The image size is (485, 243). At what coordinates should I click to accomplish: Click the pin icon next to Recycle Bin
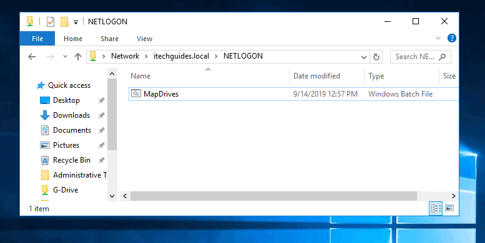(102, 160)
